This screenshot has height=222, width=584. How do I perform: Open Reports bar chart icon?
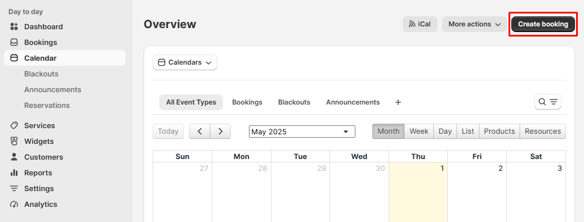click(14, 173)
